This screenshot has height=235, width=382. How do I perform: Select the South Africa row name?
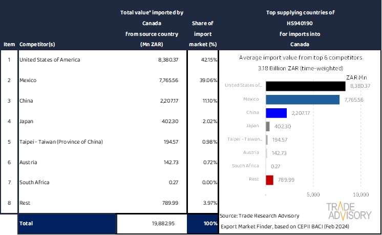35,182
